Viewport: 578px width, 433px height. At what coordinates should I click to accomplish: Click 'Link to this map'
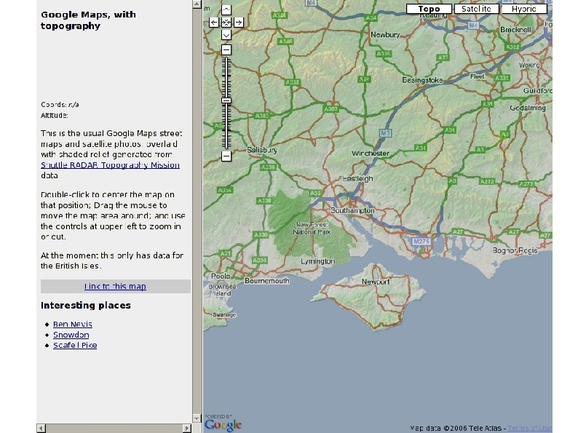point(115,286)
